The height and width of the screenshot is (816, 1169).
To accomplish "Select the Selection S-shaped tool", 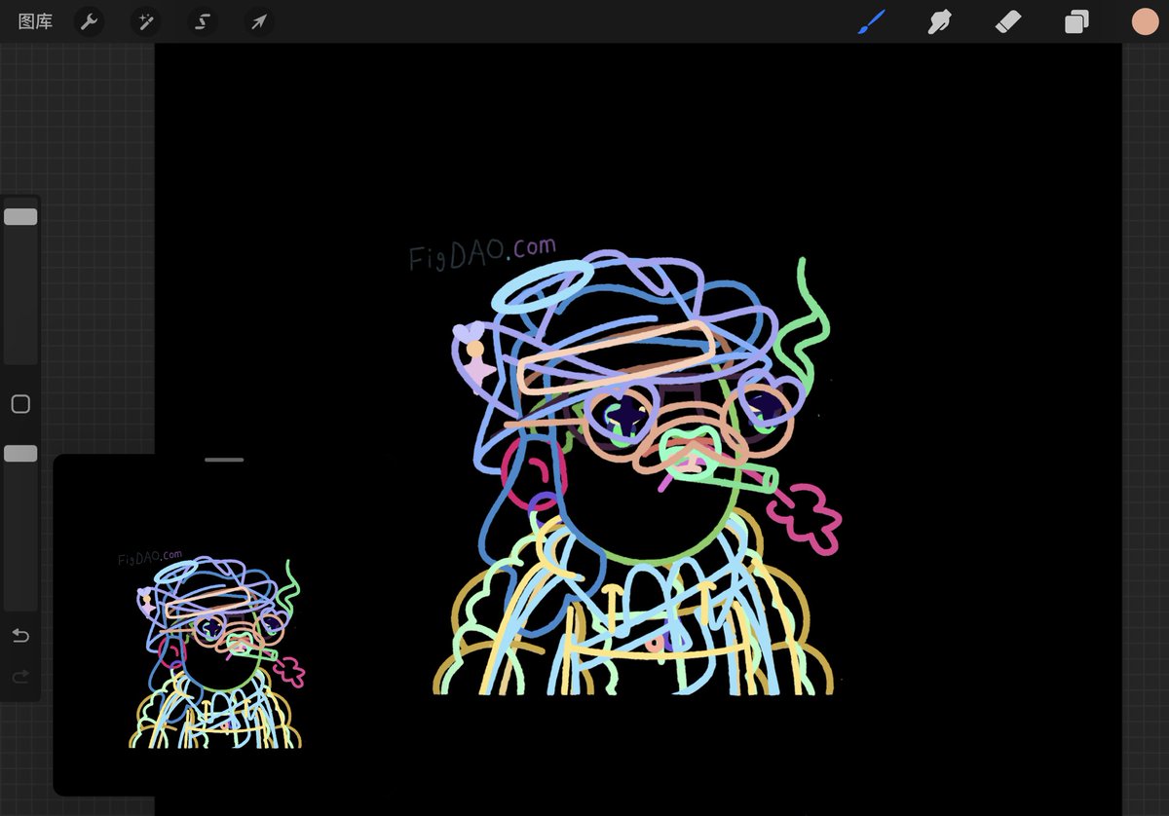I will click(x=203, y=21).
